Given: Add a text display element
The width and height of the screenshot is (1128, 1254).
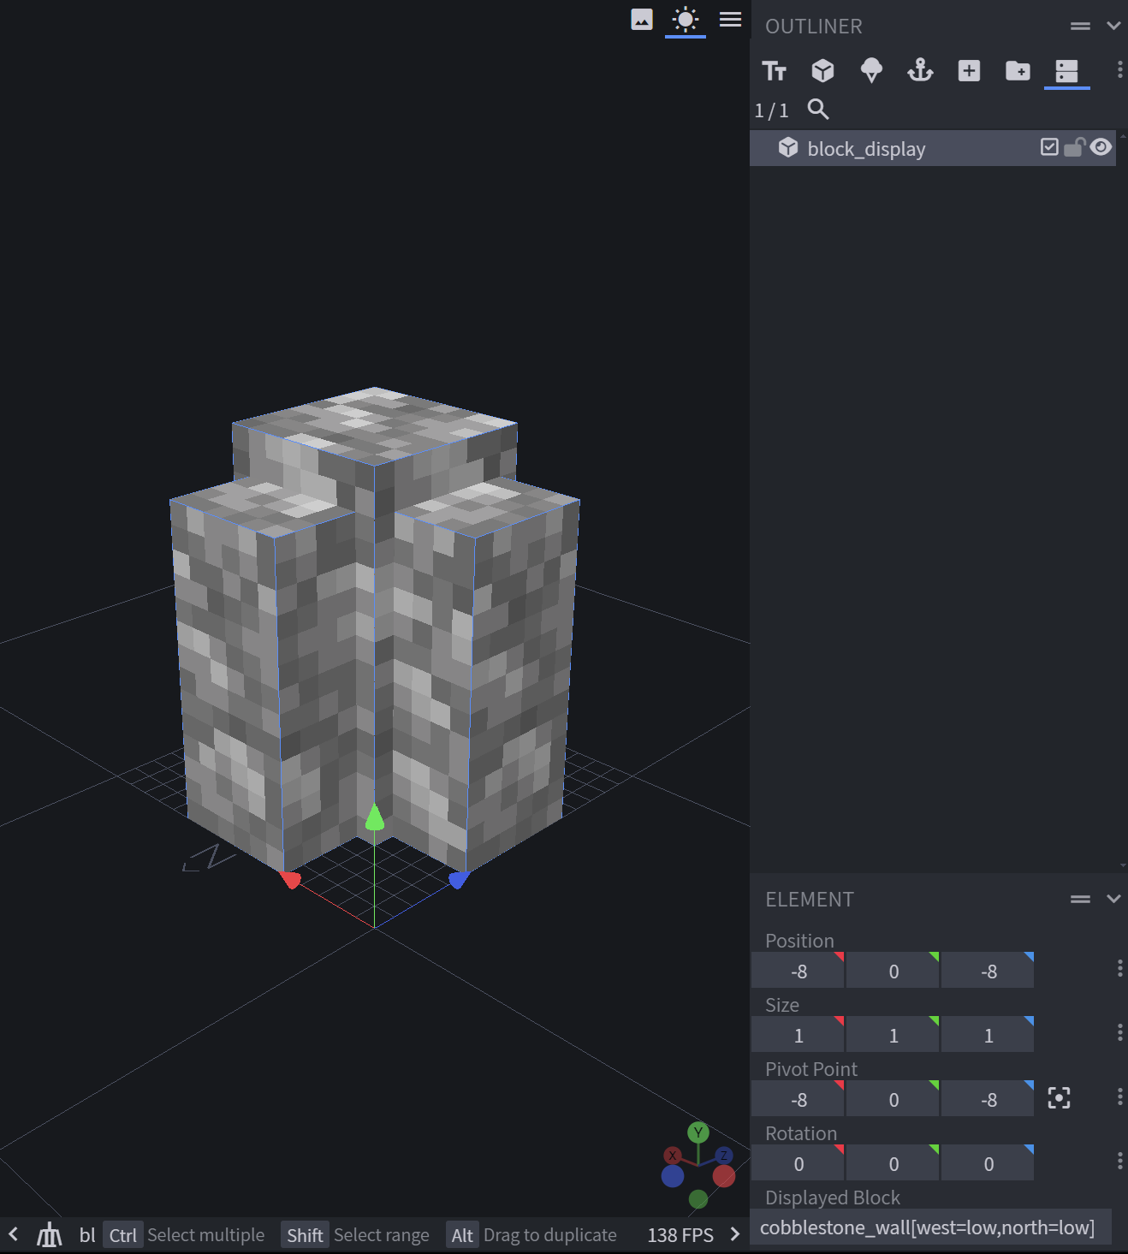Looking at the screenshot, I should point(774,70).
